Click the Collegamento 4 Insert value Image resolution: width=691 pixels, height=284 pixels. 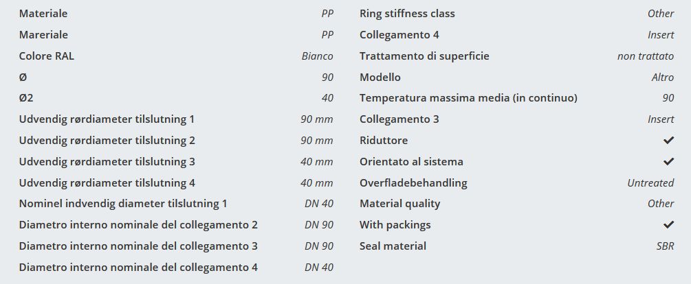coord(661,35)
